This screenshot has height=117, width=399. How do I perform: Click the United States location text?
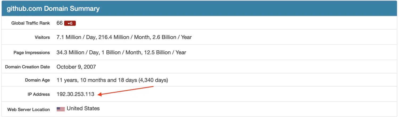(x=83, y=108)
